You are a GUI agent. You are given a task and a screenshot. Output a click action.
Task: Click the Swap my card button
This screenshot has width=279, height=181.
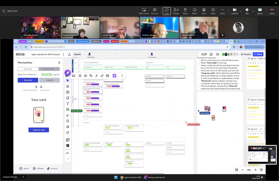pyautogui.click(x=39, y=130)
